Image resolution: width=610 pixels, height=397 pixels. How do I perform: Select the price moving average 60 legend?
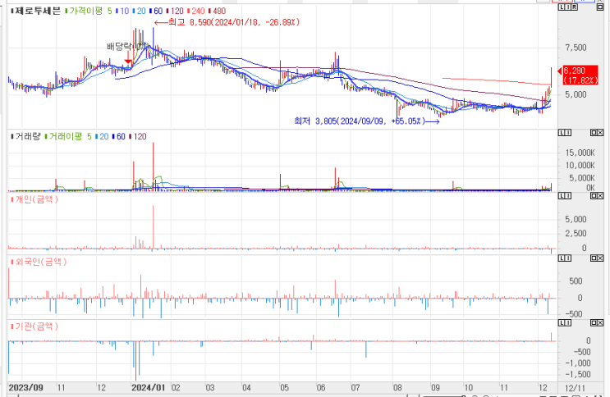point(158,11)
